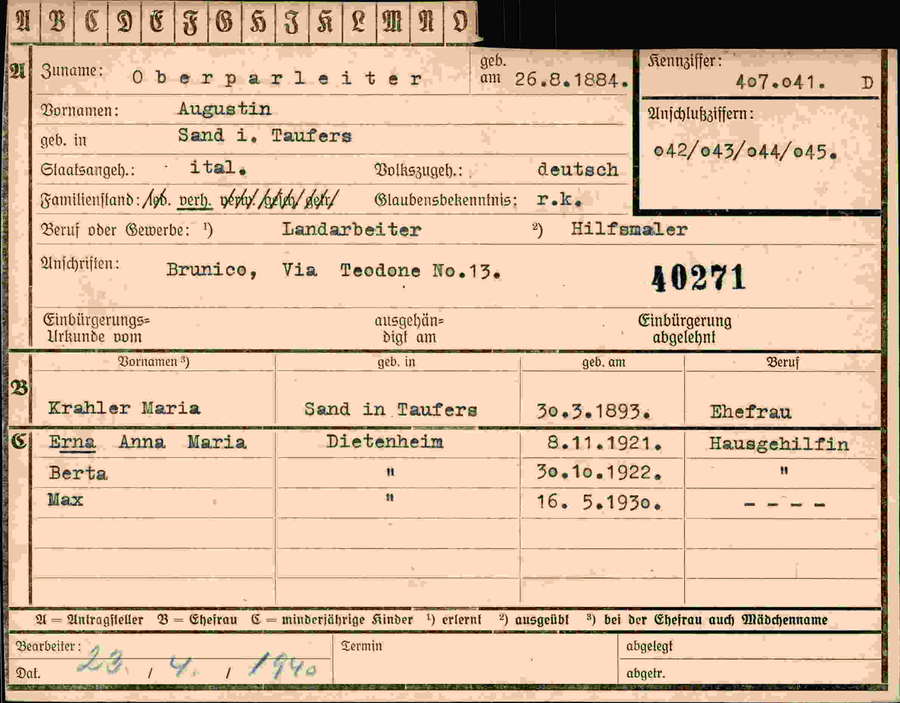Select the letter F index tab at top
This screenshot has width=900, height=703.
(192, 22)
